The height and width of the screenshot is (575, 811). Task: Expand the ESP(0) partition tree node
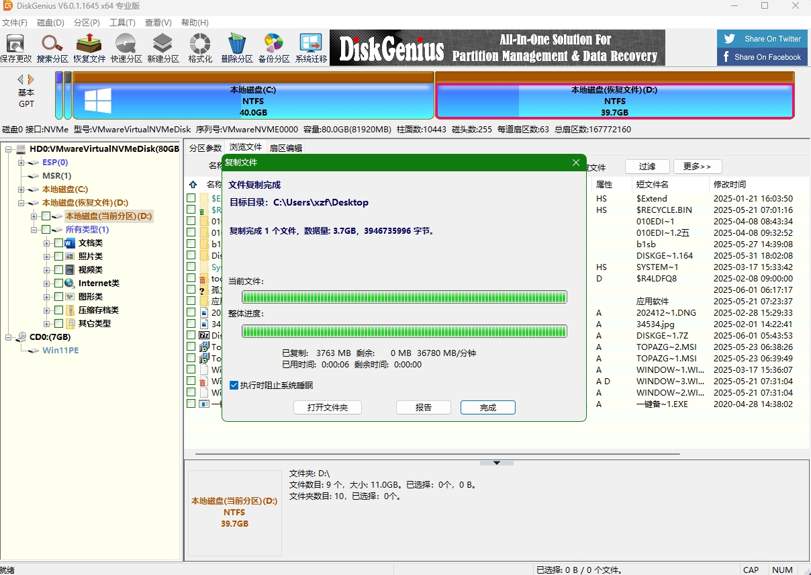pyautogui.click(x=21, y=163)
